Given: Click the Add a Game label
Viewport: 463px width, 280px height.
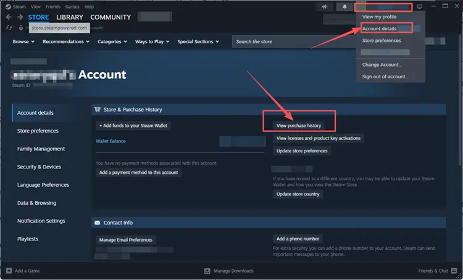Looking at the screenshot, I should tap(27, 271).
